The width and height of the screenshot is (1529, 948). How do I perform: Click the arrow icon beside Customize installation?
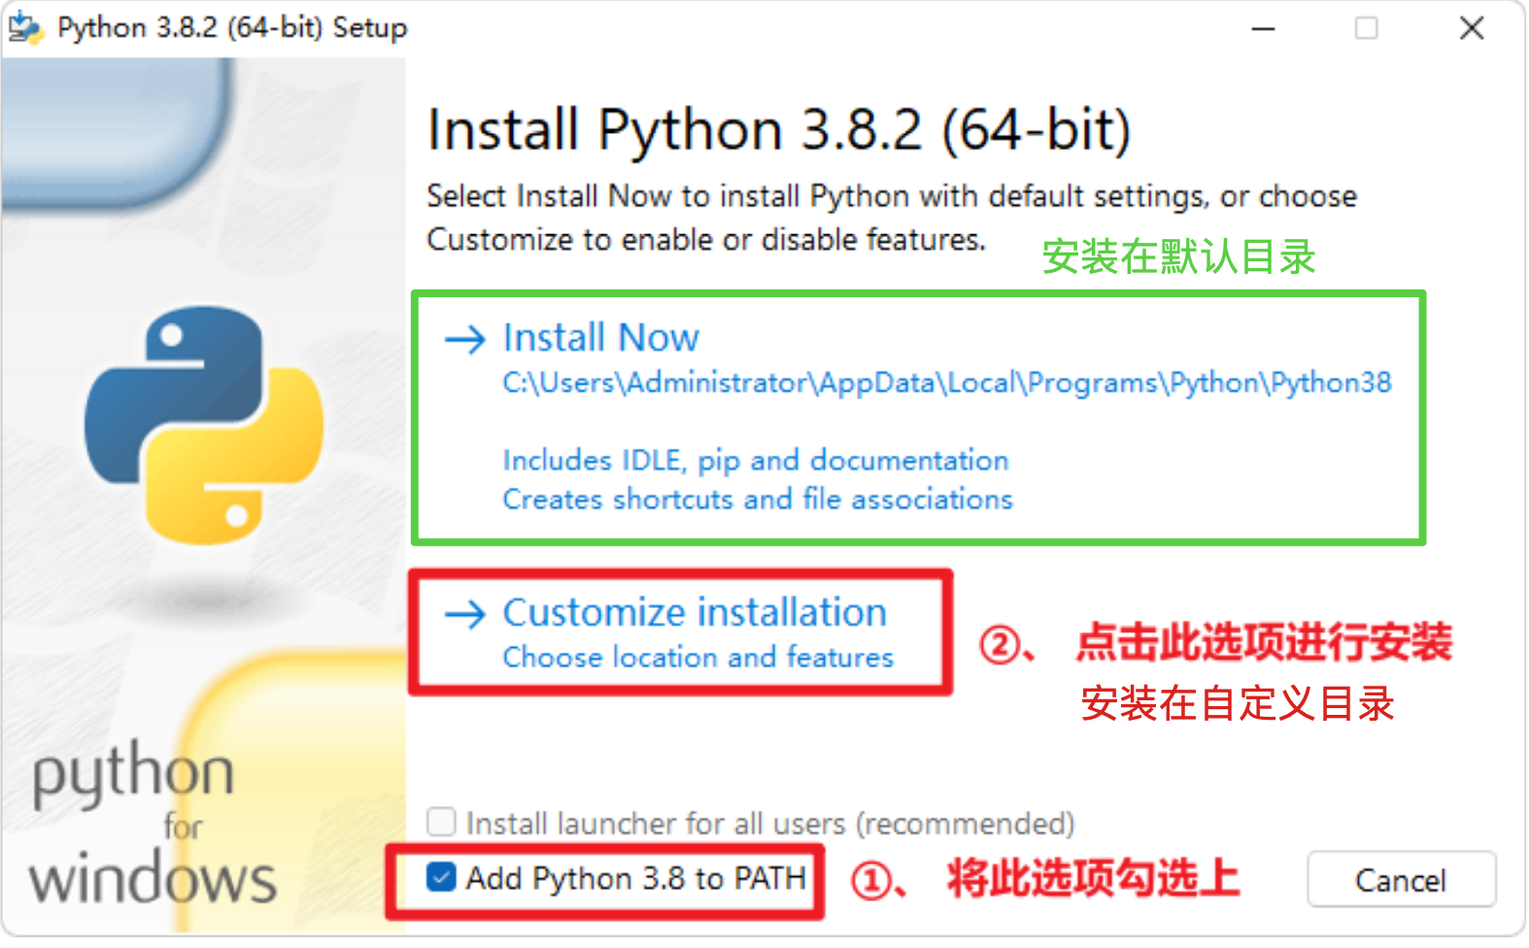coord(464,614)
